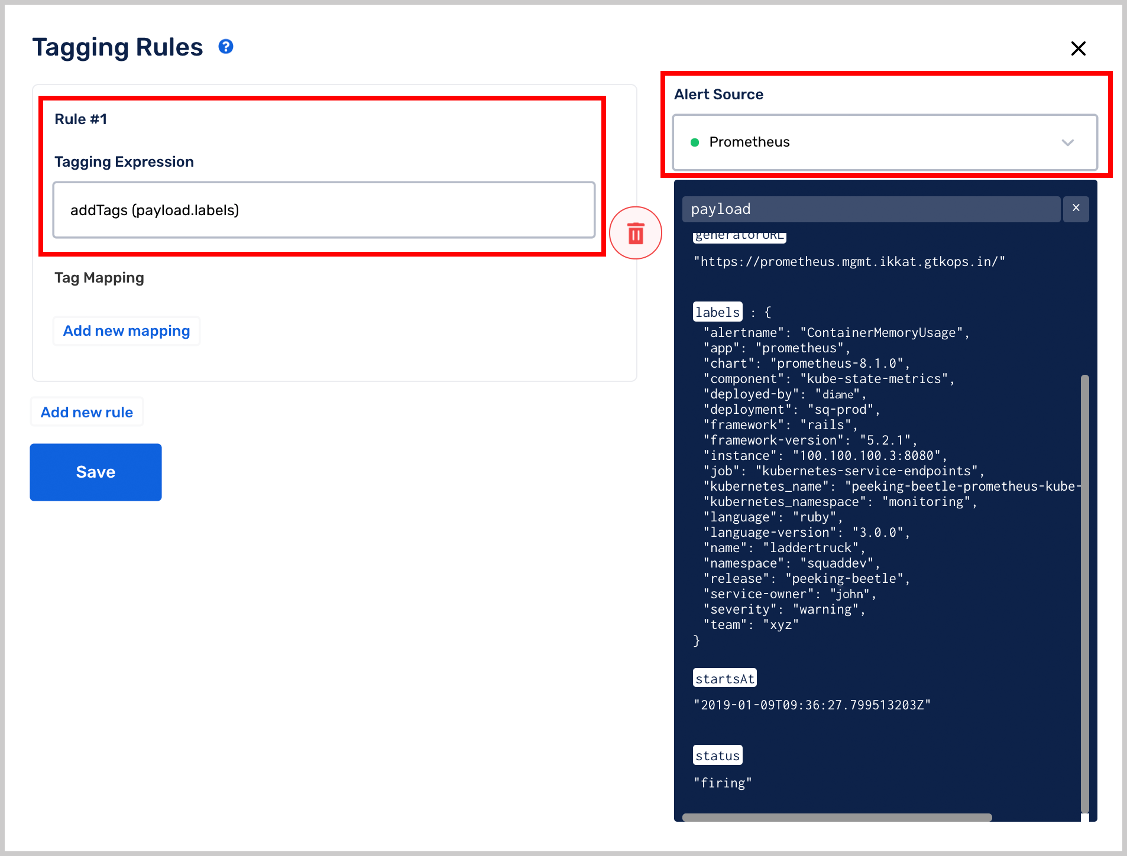Clear the payload search field

pos(1076,209)
